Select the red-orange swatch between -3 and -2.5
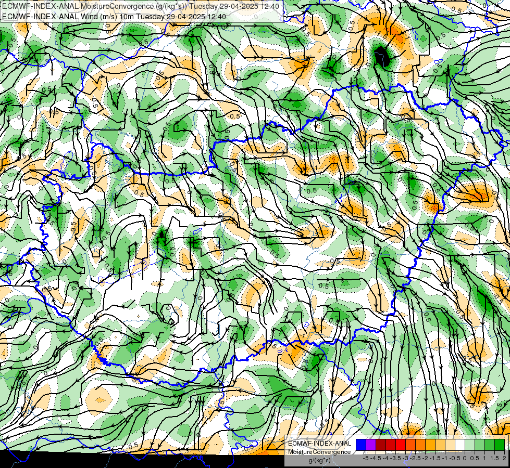 [x=411, y=445]
